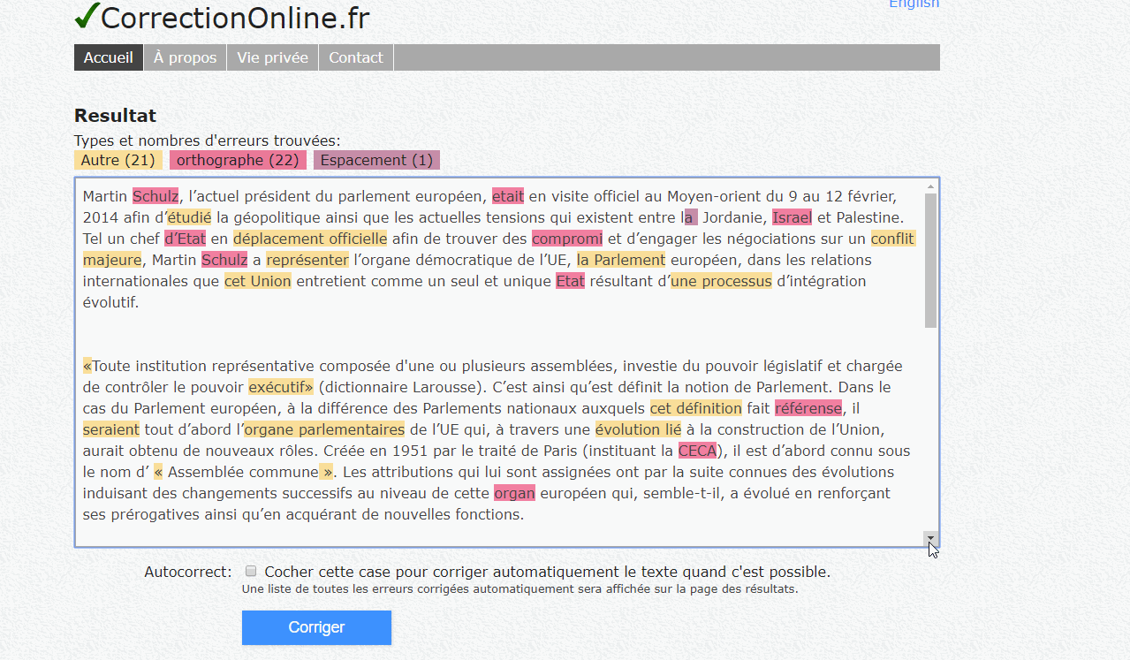Select the highlighted phrase "déplacement officielle"
This screenshot has height=660, width=1130.
pyautogui.click(x=309, y=239)
